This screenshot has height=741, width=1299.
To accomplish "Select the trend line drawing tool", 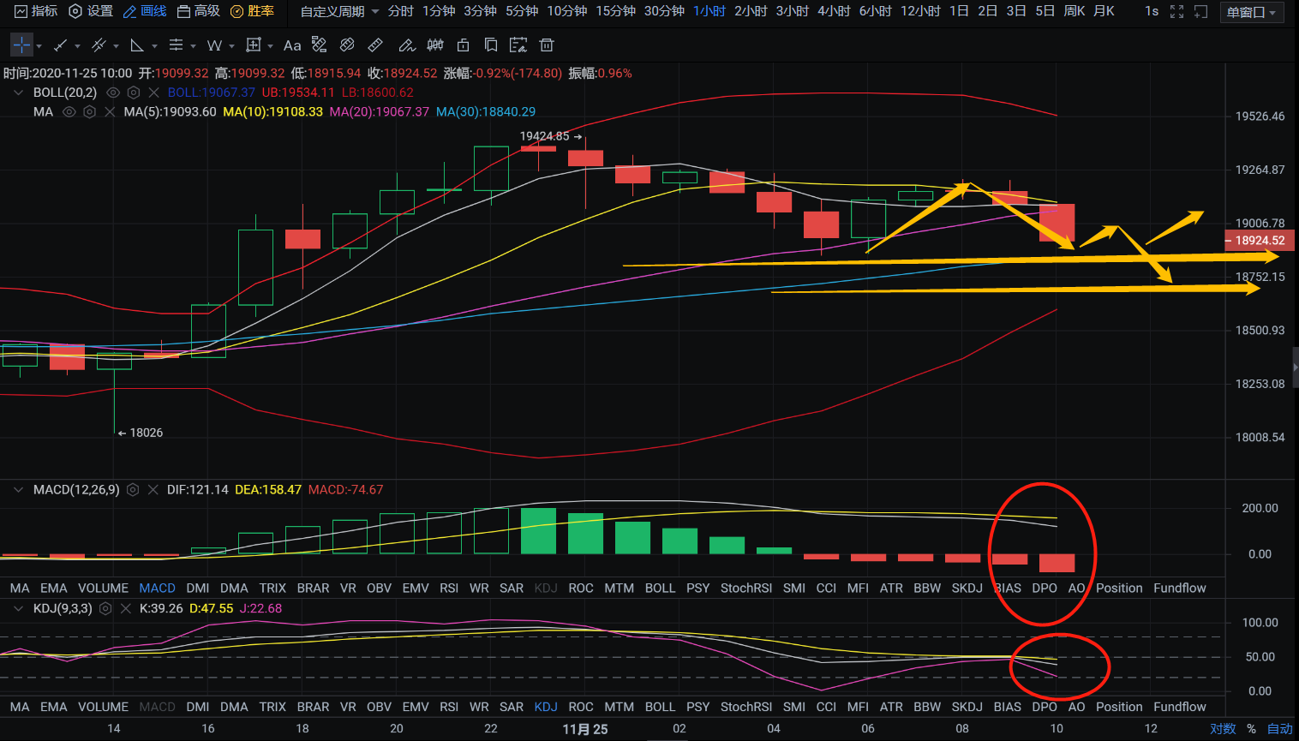I will click(61, 45).
